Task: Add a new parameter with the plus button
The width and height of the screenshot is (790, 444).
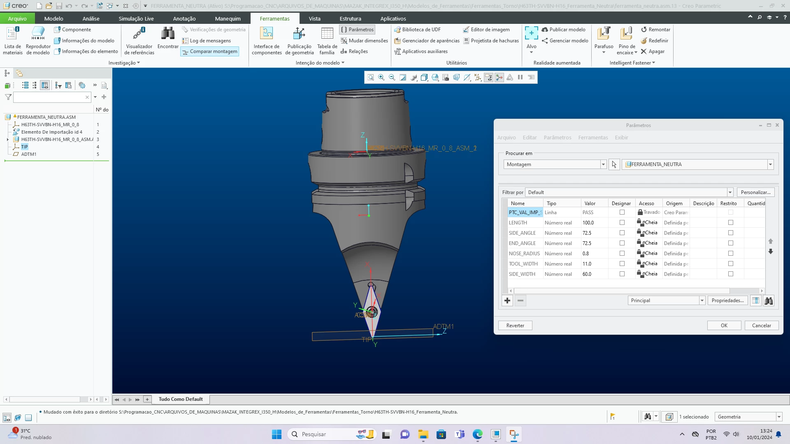Action: point(507,301)
